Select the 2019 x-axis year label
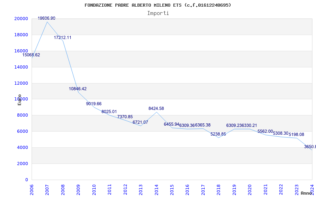This screenshot has width=316, height=197. click(x=234, y=190)
